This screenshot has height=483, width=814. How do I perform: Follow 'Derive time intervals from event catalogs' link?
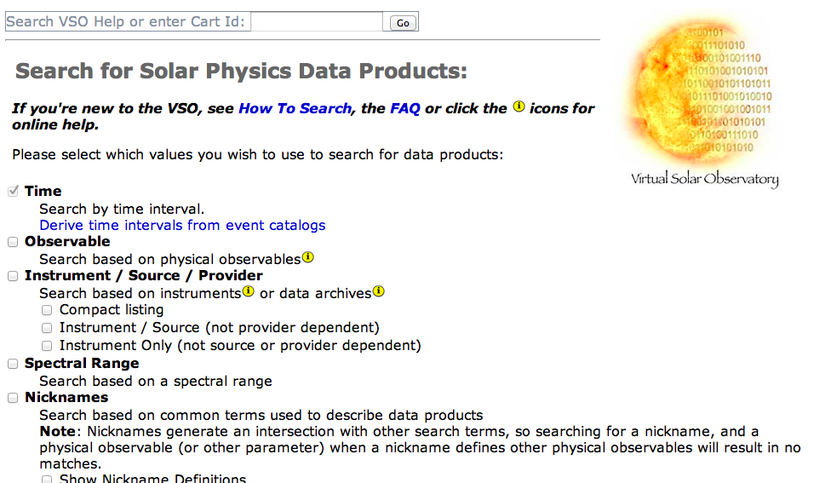tap(182, 225)
